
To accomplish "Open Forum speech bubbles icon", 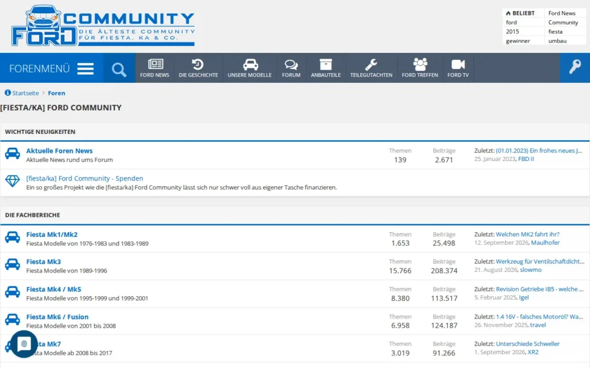I will point(291,64).
